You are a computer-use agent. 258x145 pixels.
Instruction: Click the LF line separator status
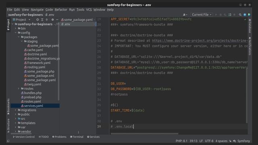click(201, 141)
